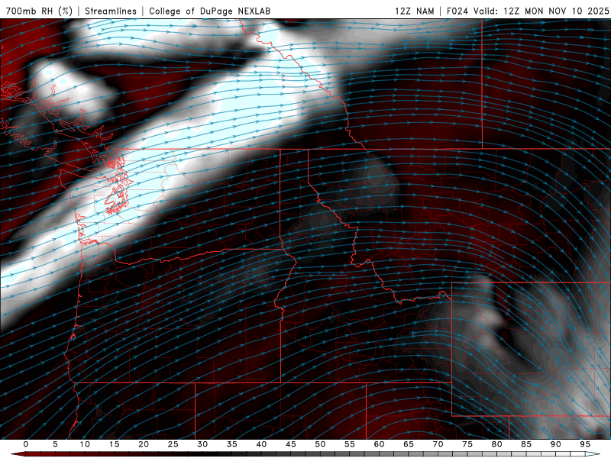The image size is (611, 458).
Task: Click the dark red low-end colorbar arrow
Action: 18,454
